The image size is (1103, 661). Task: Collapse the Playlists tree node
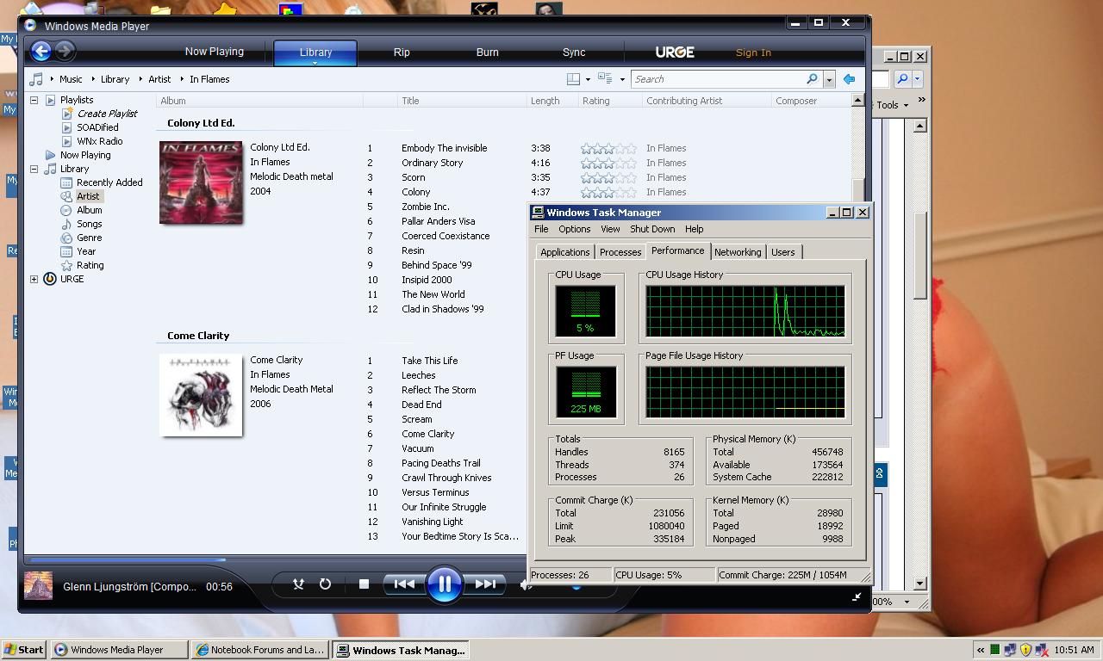(34, 100)
